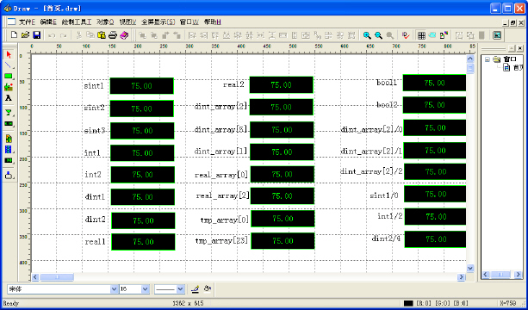Click the cyan tag icon in toolbar

tap(432, 35)
